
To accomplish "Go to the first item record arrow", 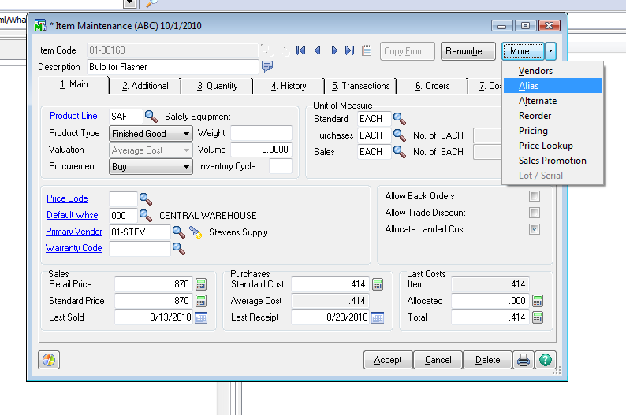I will tap(300, 51).
